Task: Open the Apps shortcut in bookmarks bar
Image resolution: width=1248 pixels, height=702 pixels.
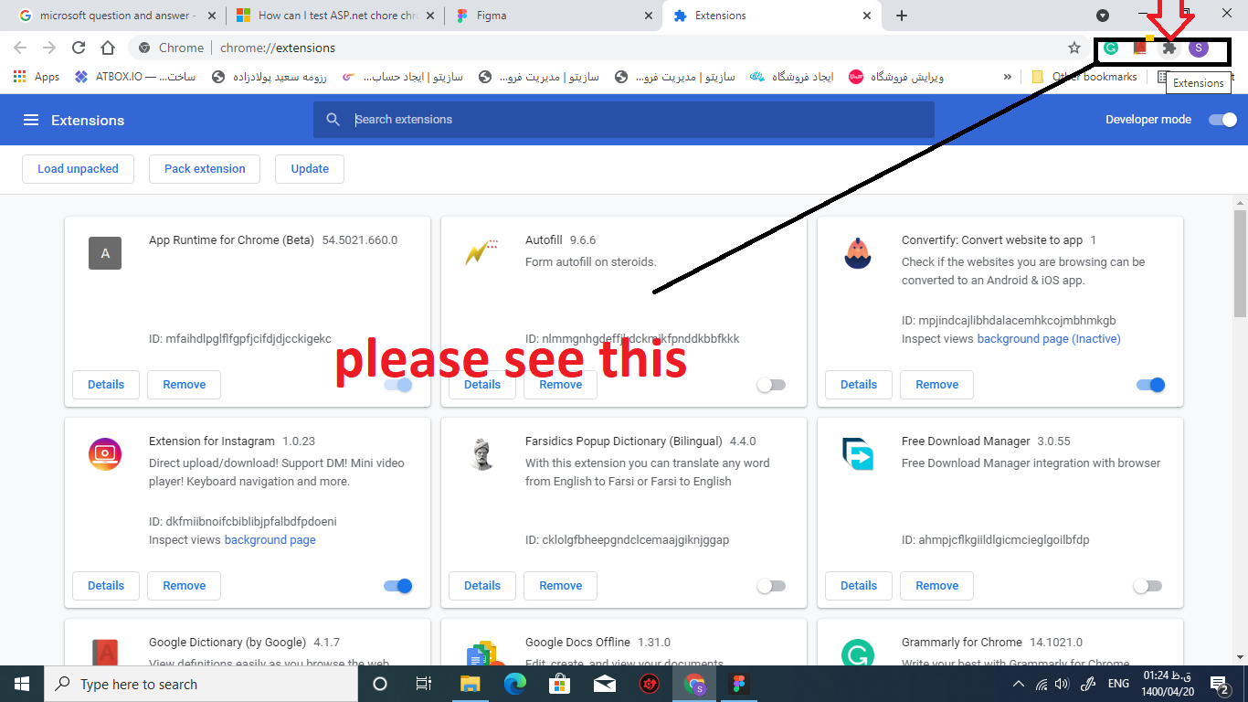Action: click(x=37, y=77)
